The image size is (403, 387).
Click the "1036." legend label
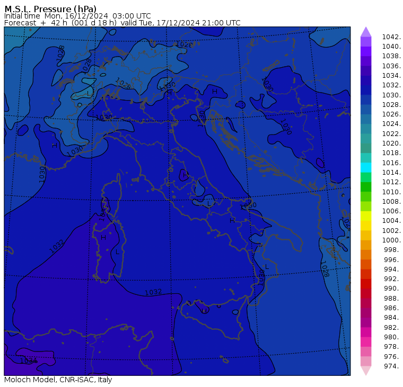coord(391,66)
